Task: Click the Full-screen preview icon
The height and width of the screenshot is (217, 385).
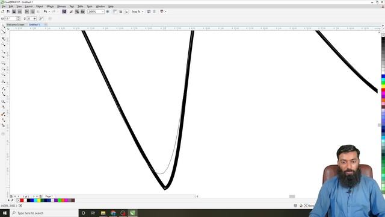Action: click(108, 11)
